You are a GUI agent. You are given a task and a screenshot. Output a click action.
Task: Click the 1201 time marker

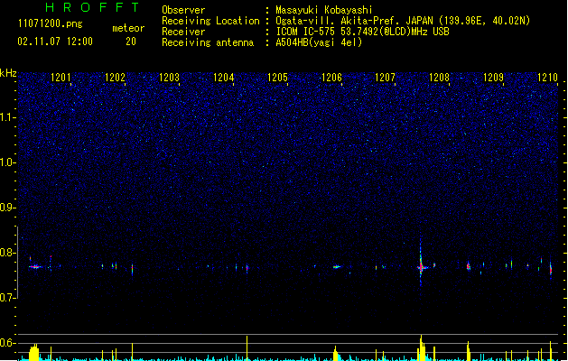61,78
